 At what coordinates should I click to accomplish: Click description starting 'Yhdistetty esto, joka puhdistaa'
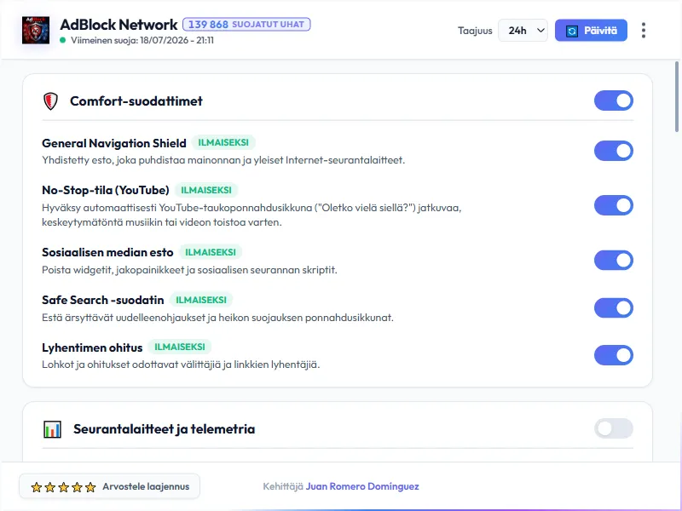[223, 160]
